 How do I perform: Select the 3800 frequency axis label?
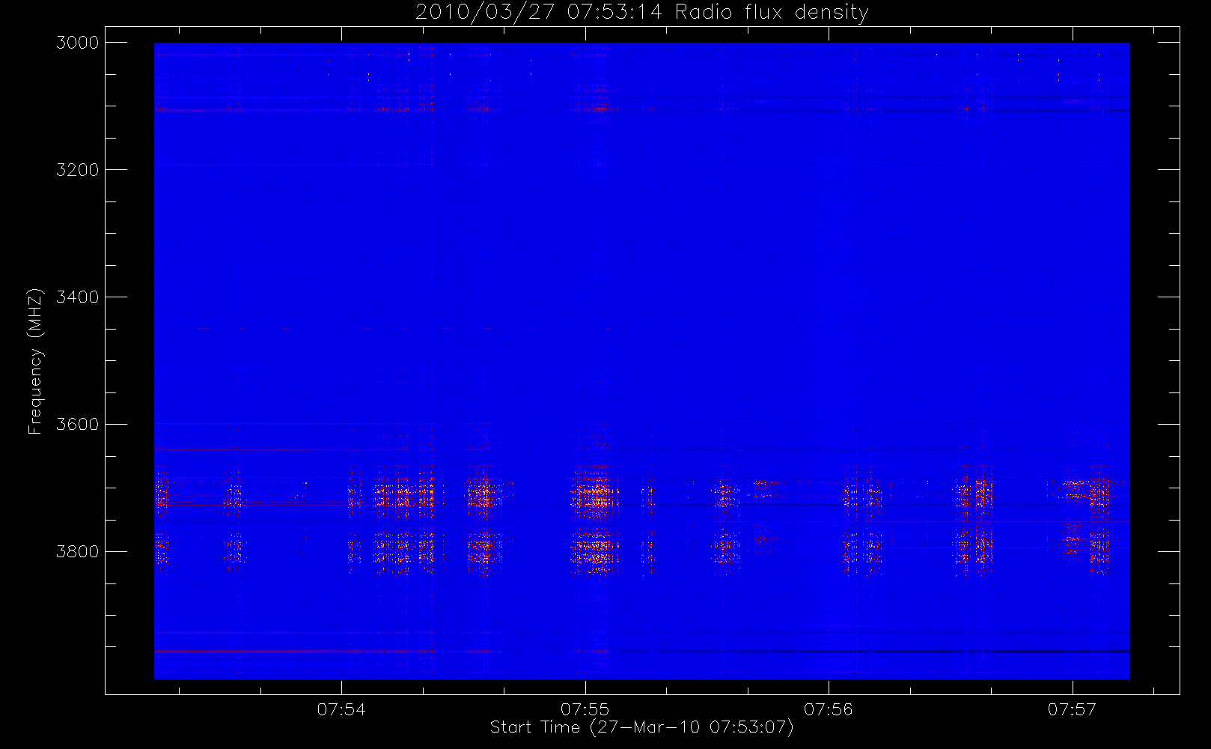point(78,552)
